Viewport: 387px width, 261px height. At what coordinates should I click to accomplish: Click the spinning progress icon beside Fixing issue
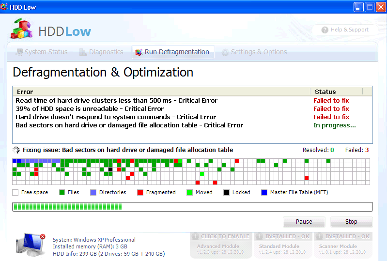coord(16,150)
